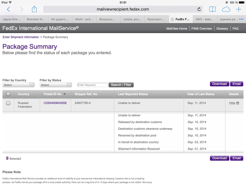Show more tabs via three dots
This screenshot has width=246, height=184.
pos(241,19)
